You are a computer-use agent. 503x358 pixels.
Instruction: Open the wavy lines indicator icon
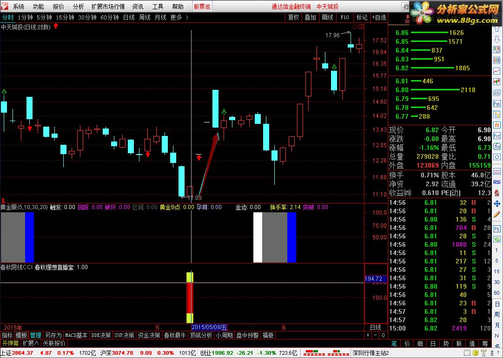497,171
